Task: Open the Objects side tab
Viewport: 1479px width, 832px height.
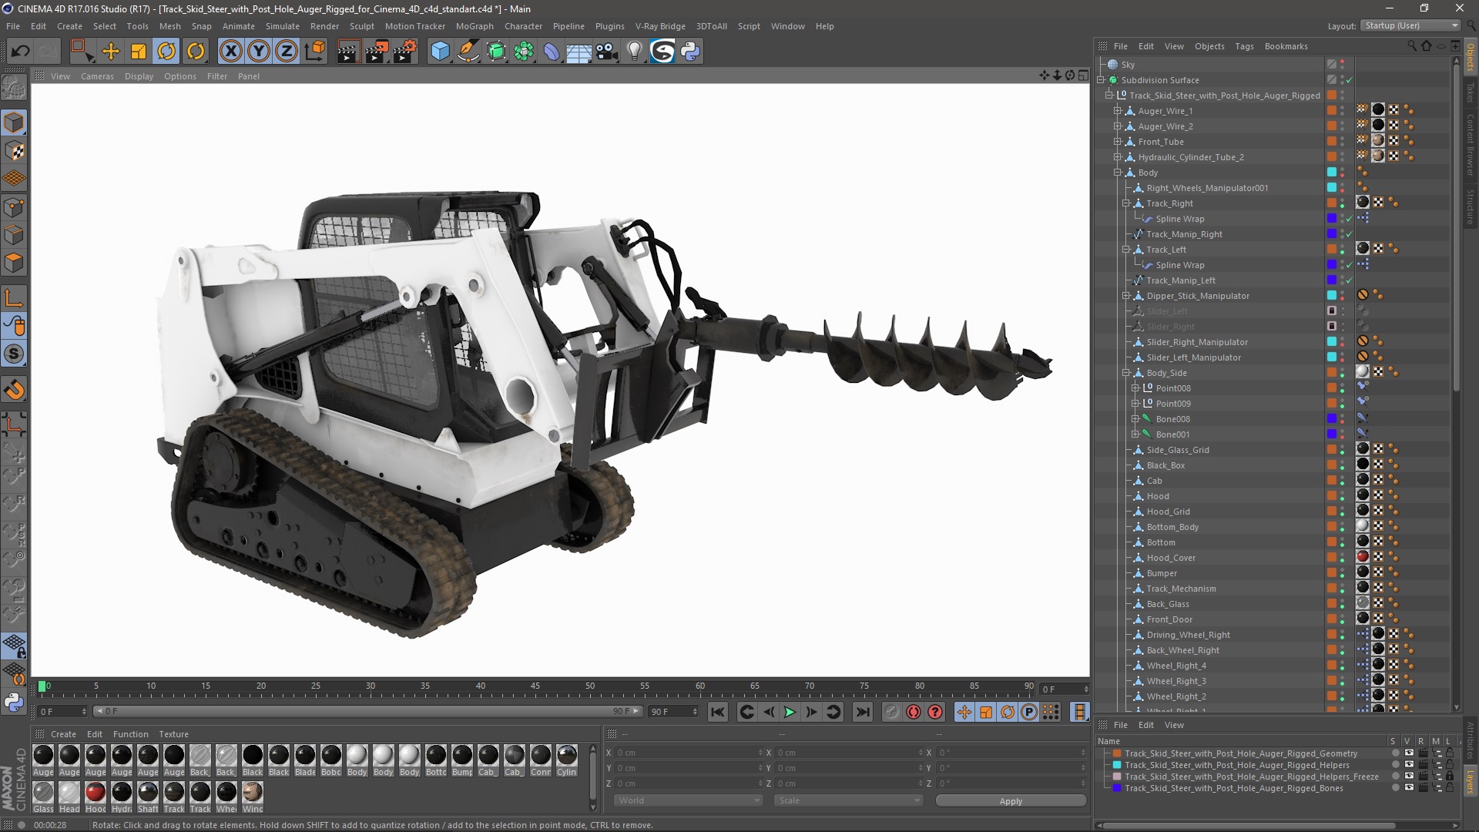Action: pos(1471,58)
